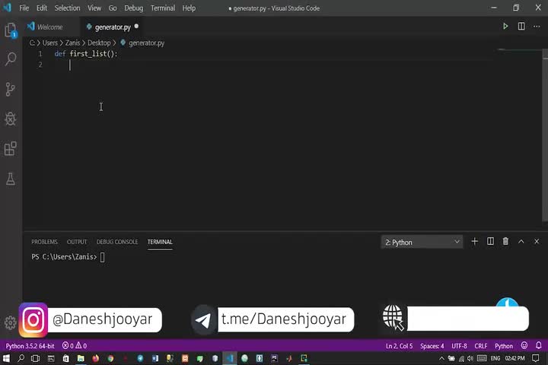Open Task View on taskbar

pos(35,358)
